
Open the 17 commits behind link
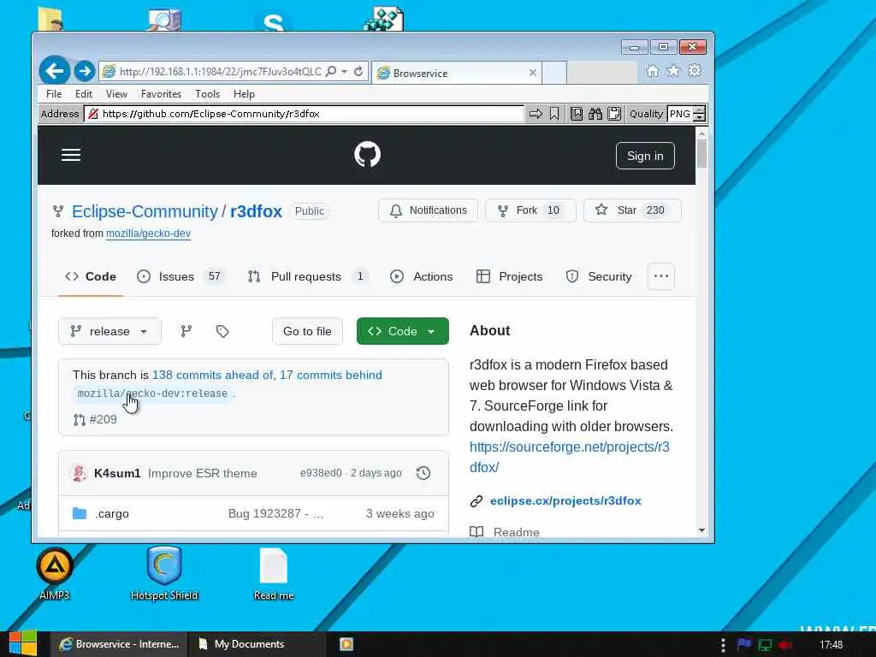click(331, 375)
